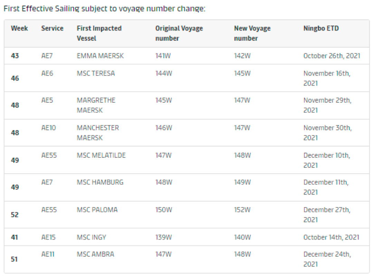Click the MSC PALOMA vessel name
Viewport: 373px width, 276px height.
pyautogui.click(x=97, y=210)
